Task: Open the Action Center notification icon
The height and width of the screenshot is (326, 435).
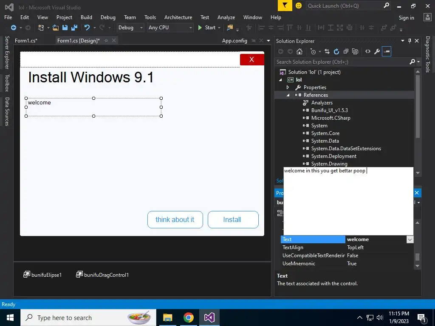Action: point(421,318)
